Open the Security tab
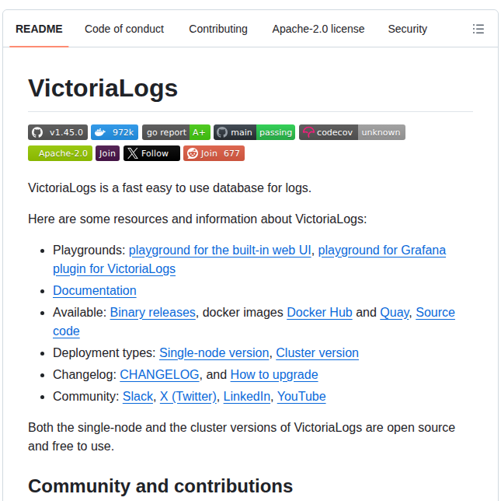 tap(407, 29)
